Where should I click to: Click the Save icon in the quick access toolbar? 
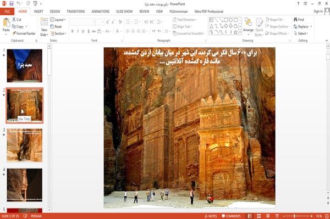[12, 4]
